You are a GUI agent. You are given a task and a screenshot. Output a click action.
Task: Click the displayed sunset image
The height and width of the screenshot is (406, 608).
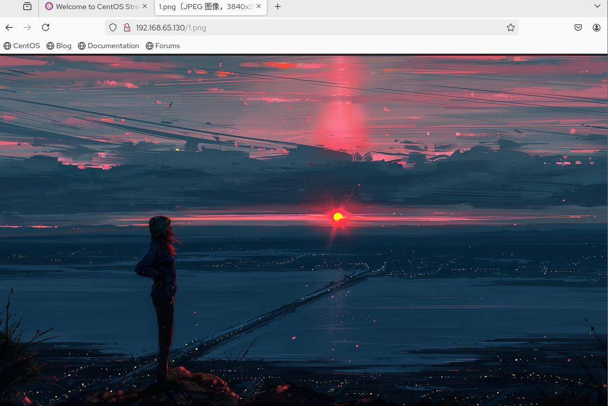click(304, 230)
